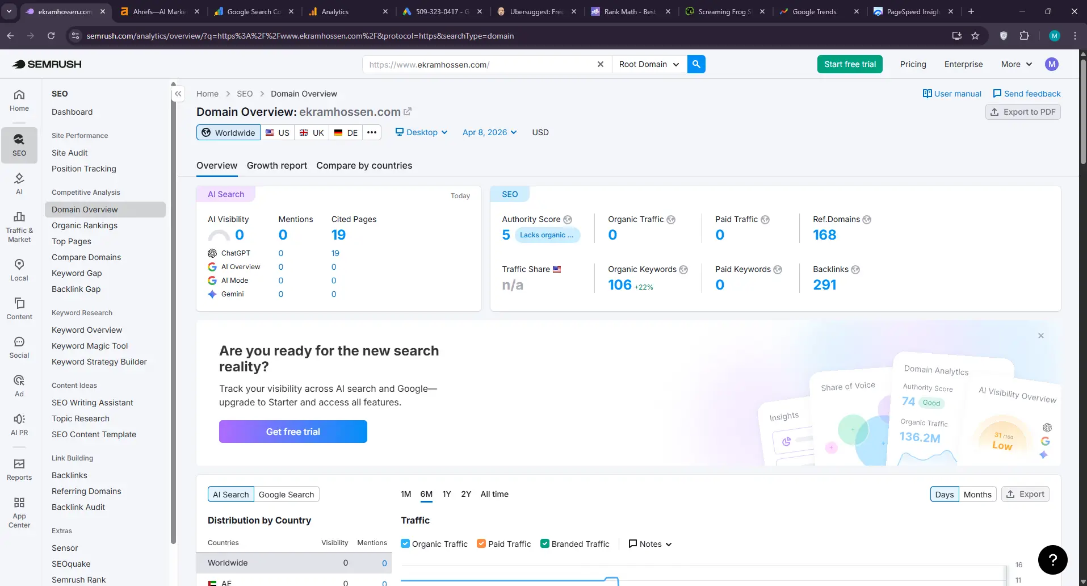Viewport: 1087px width, 586px height.
Task: Open the Desktop device dropdown
Action: [x=422, y=132]
